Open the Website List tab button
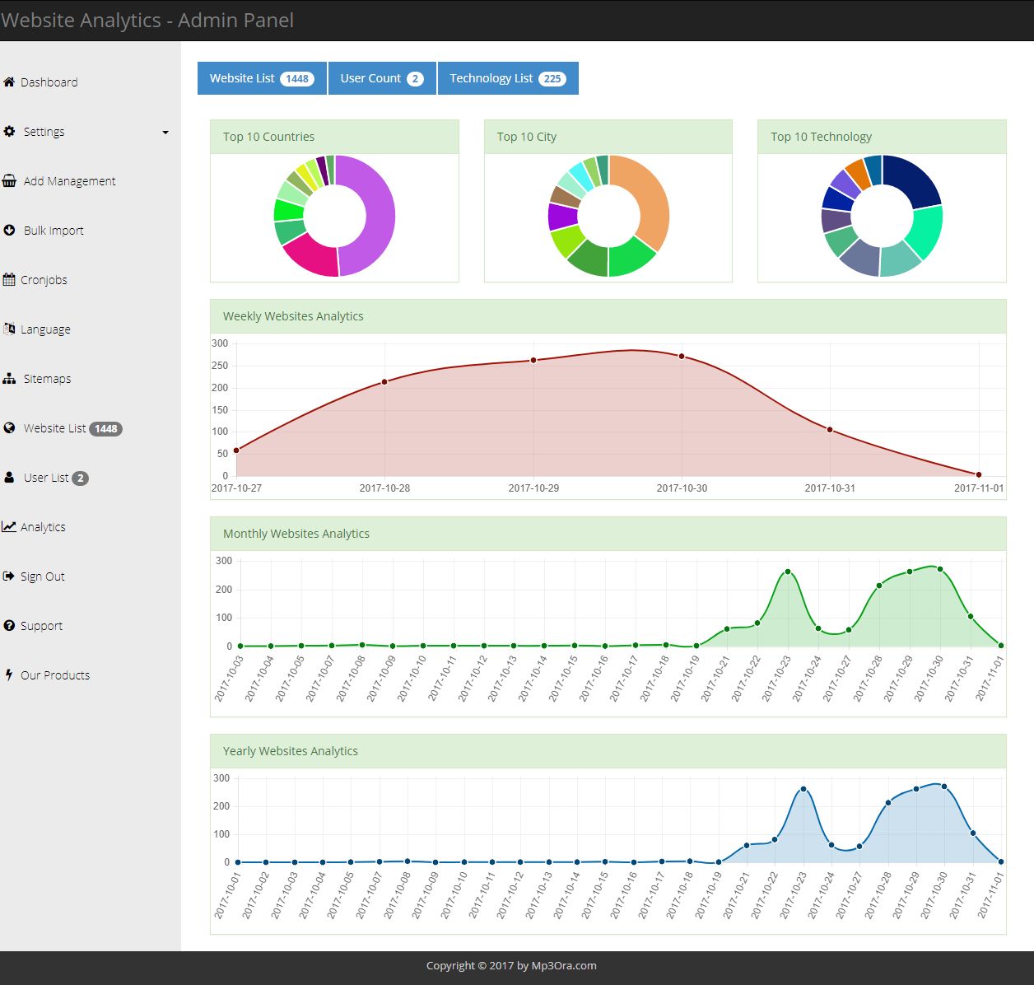 pos(262,78)
